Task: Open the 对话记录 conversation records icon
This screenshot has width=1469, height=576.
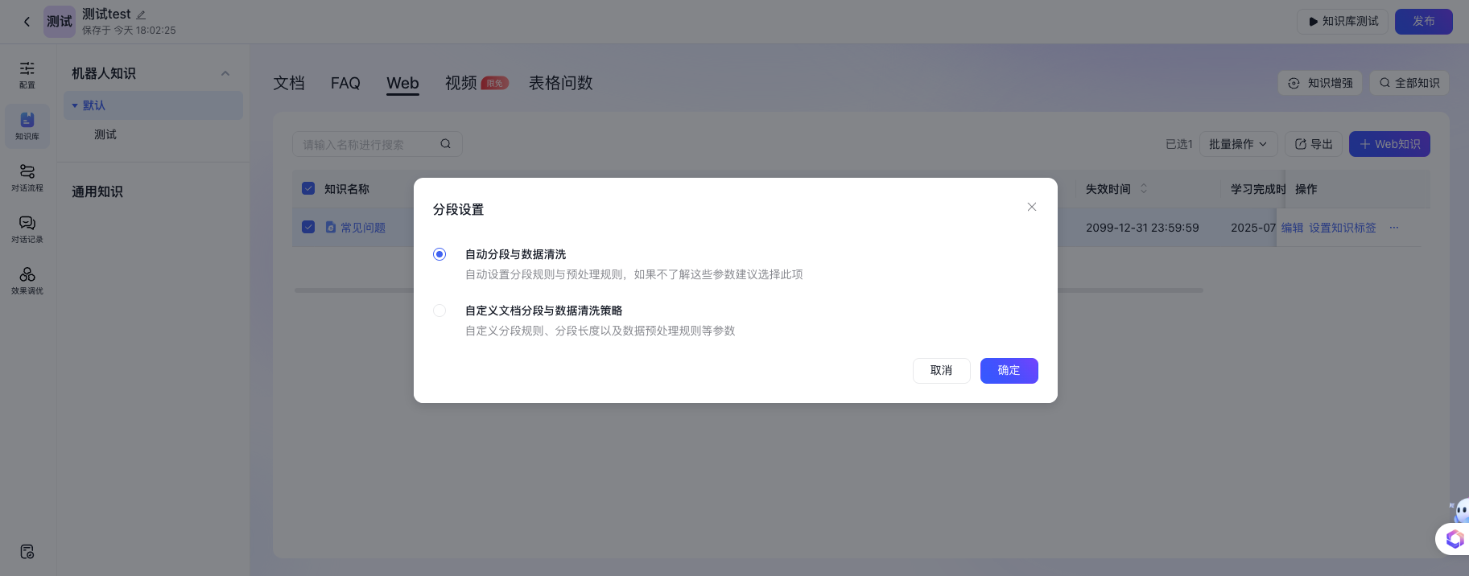Action: point(27,228)
